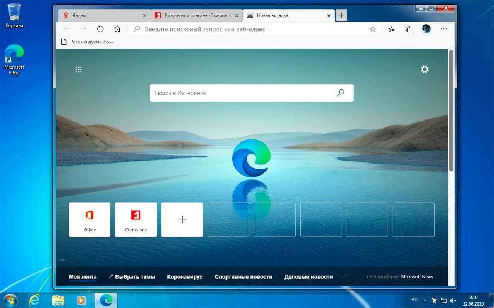Image resolution: width=494 pixels, height=308 pixels.
Task: Go back to the previous page
Action: click(66, 29)
